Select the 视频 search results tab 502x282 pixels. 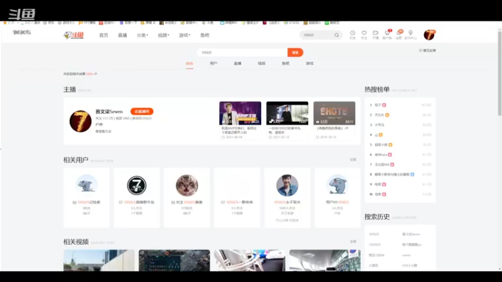[x=261, y=64]
